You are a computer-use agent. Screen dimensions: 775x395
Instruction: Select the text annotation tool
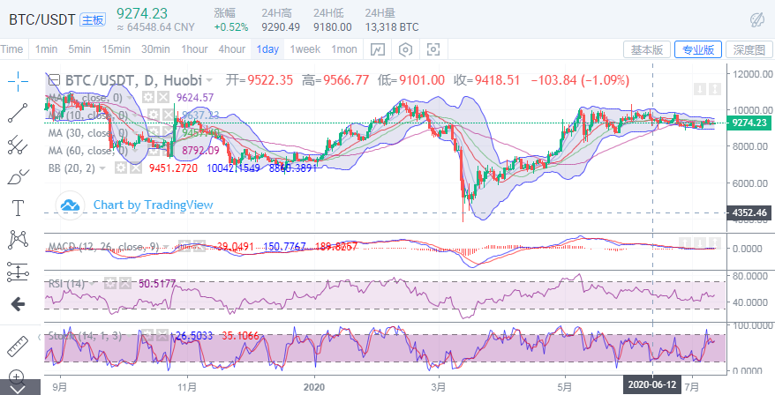coord(18,208)
